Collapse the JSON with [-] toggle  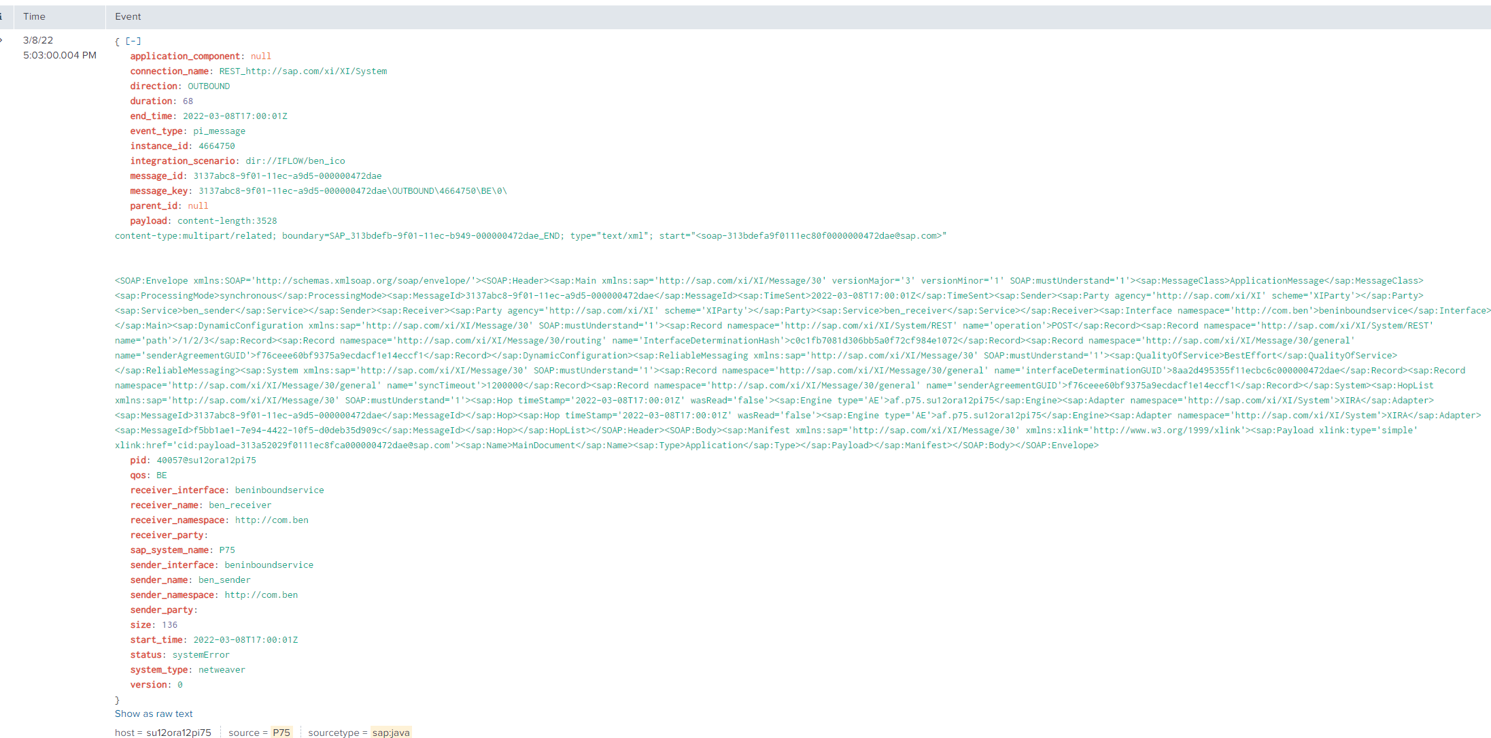click(133, 41)
